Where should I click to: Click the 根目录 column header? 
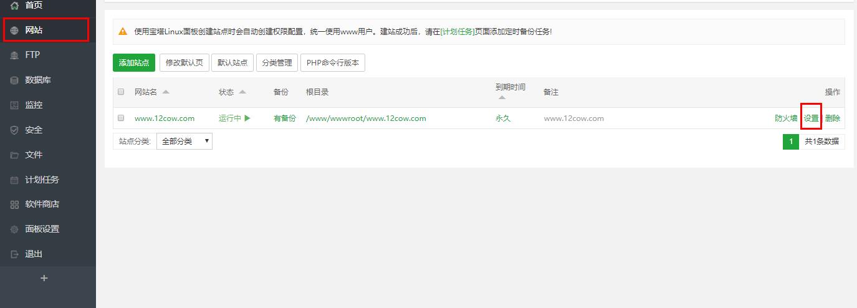[x=317, y=92]
